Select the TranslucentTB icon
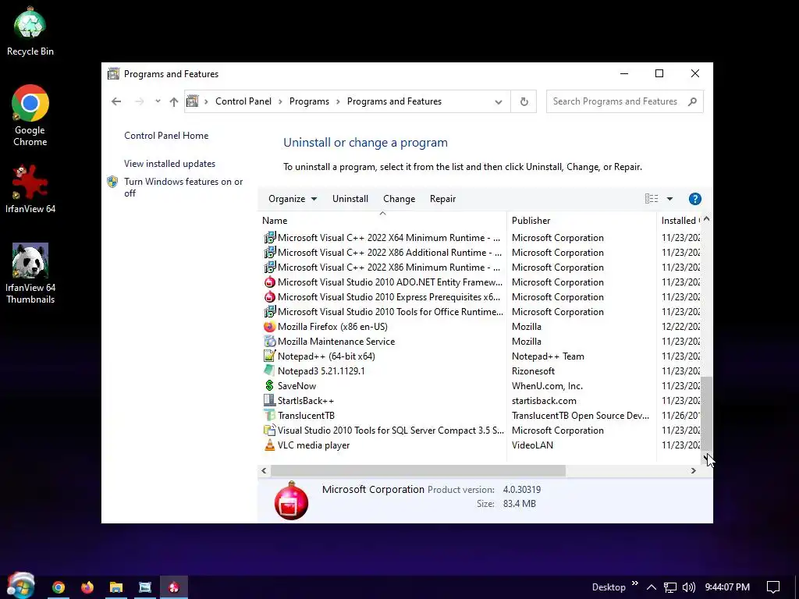 click(x=269, y=415)
